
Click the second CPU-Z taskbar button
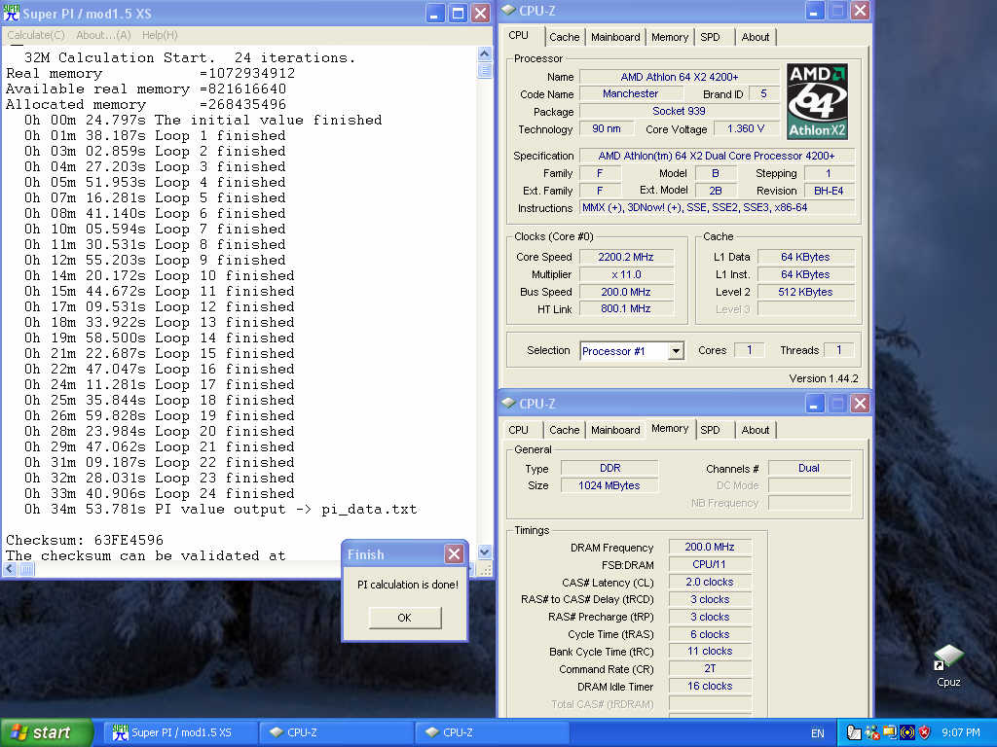coord(492,732)
